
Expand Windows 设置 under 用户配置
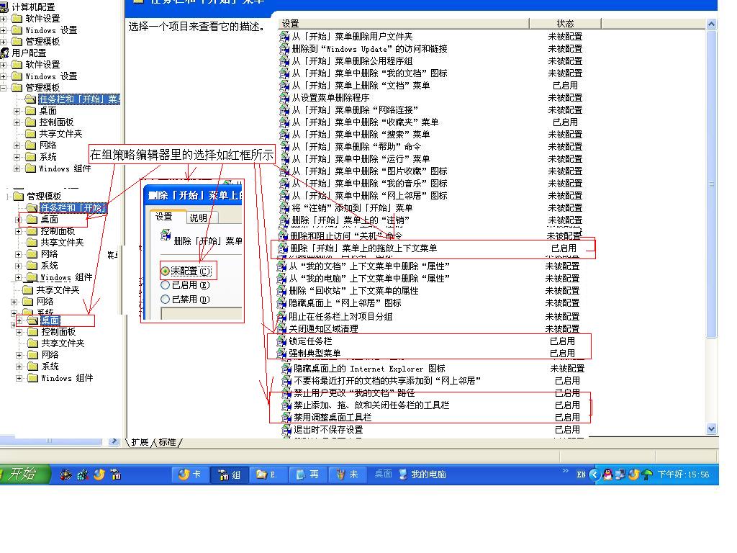(3, 76)
